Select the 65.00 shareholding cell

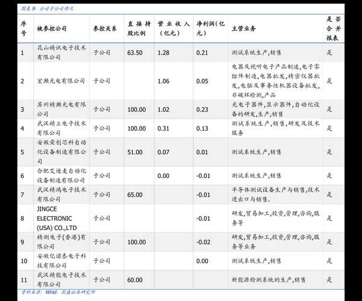[x=135, y=195]
